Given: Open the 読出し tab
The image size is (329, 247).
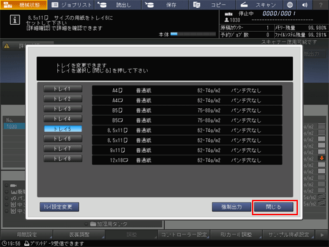Looking at the screenshot, I should [x=118, y=4].
